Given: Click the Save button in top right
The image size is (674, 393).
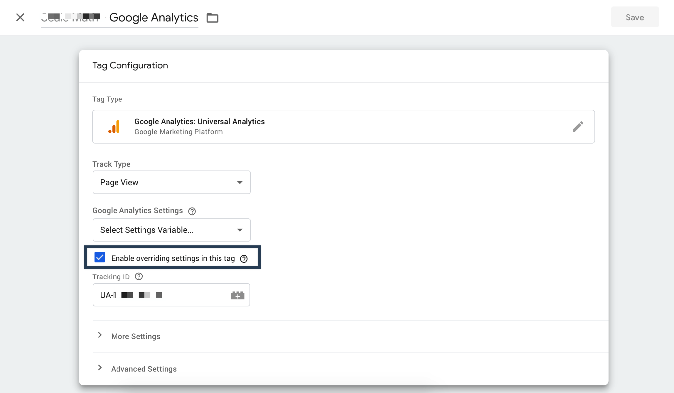Looking at the screenshot, I should pyautogui.click(x=635, y=17).
